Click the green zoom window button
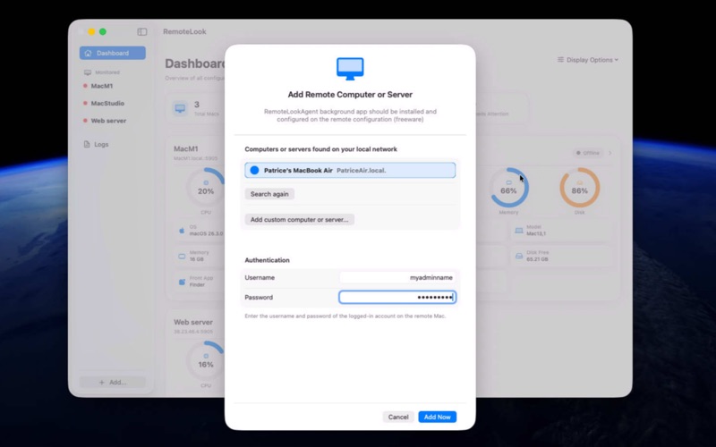Viewport: 716px width, 447px height. [x=103, y=31]
